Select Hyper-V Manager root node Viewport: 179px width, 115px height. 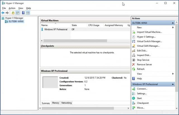(x=14, y=18)
